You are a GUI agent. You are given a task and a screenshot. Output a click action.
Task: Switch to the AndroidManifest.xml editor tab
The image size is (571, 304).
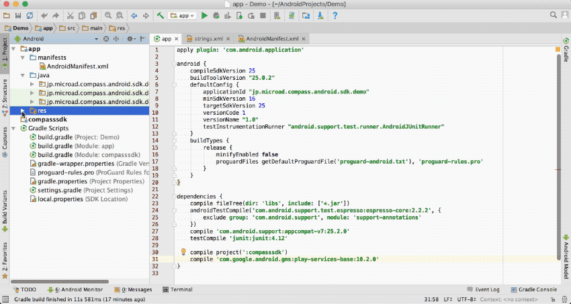coord(271,39)
